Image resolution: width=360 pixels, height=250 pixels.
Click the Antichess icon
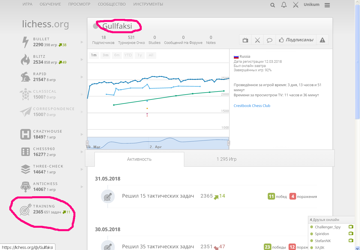pyautogui.click(x=25, y=187)
